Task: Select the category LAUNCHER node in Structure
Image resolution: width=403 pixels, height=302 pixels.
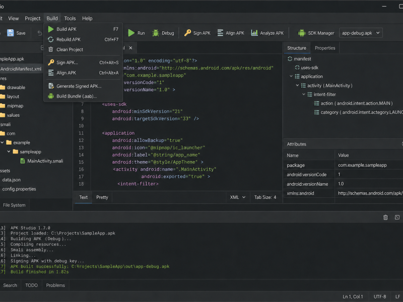Action: click(x=359, y=112)
